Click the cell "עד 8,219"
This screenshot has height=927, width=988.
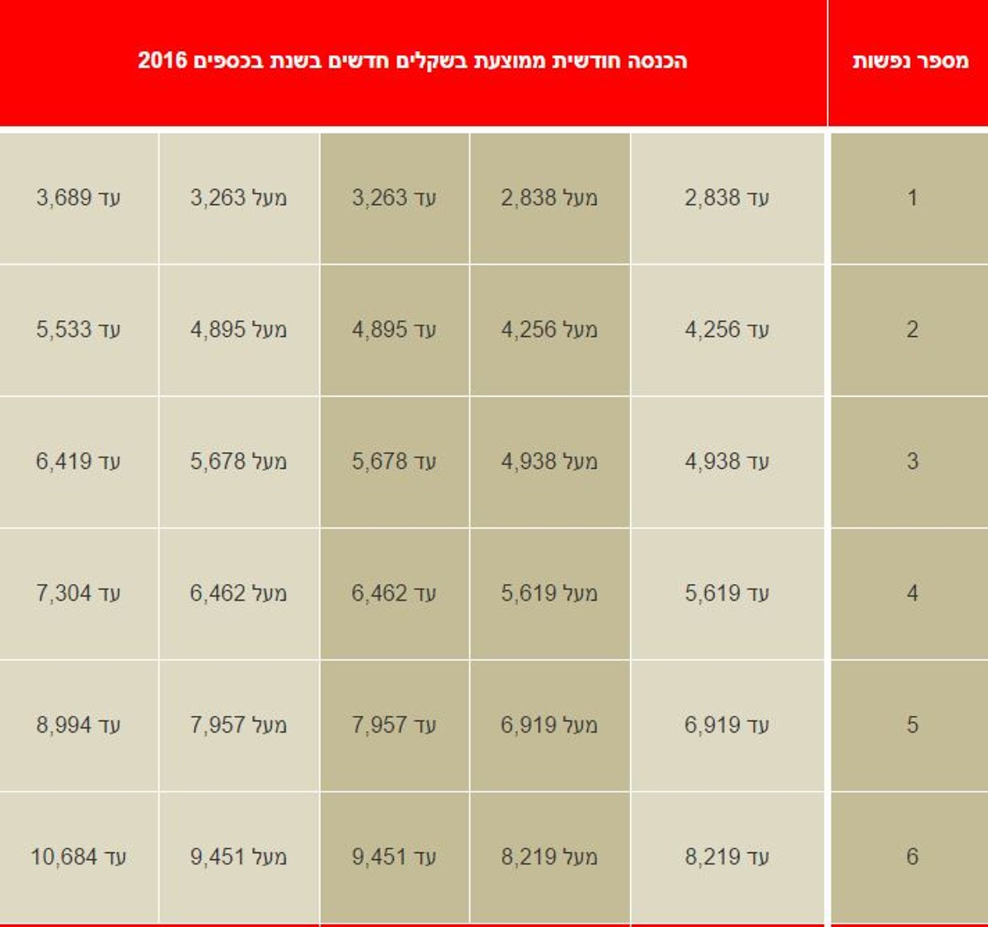pos(728,858)
